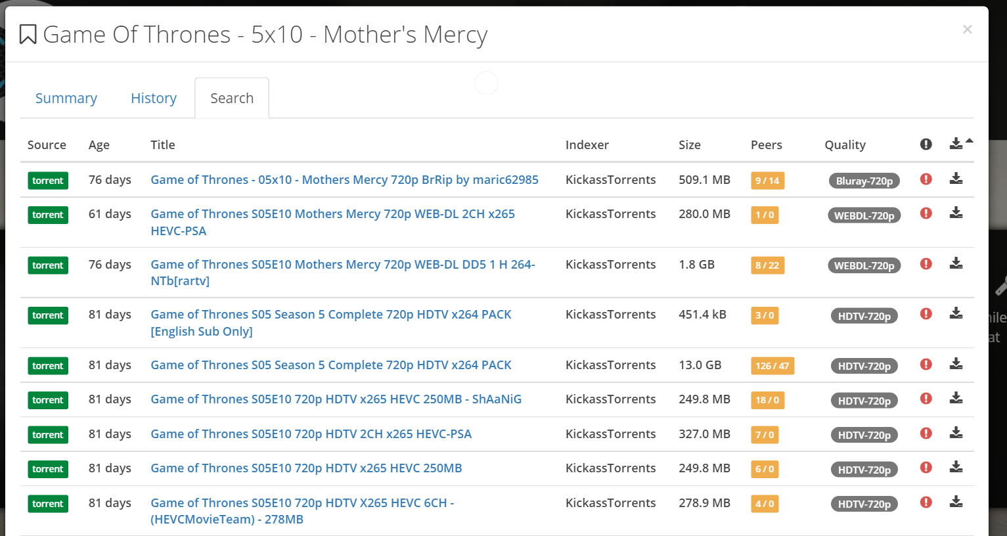Click rejection warning icon for 280.0 MB release
1007x536 pixels.
(x=926, y=213)
